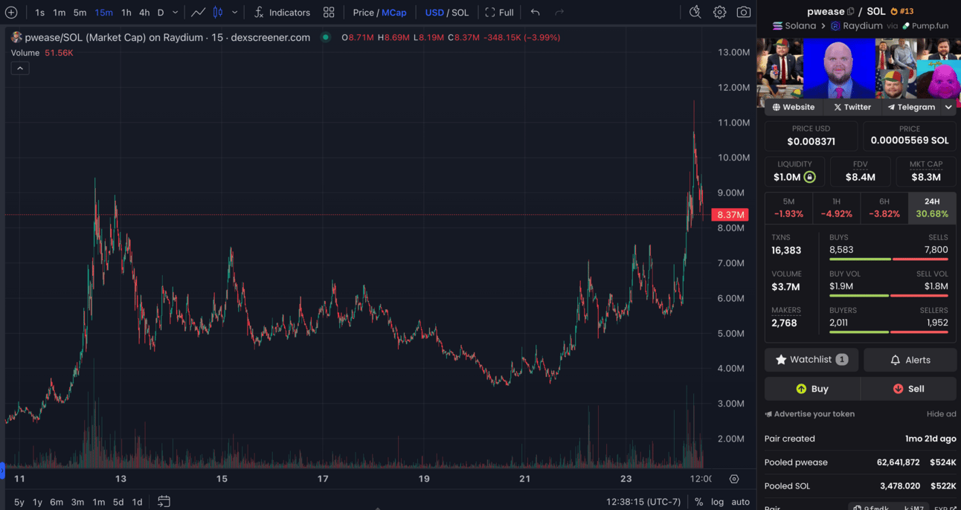Open price Alerts
This screenshot has width=961, height=510.
(x=910, y=360)
